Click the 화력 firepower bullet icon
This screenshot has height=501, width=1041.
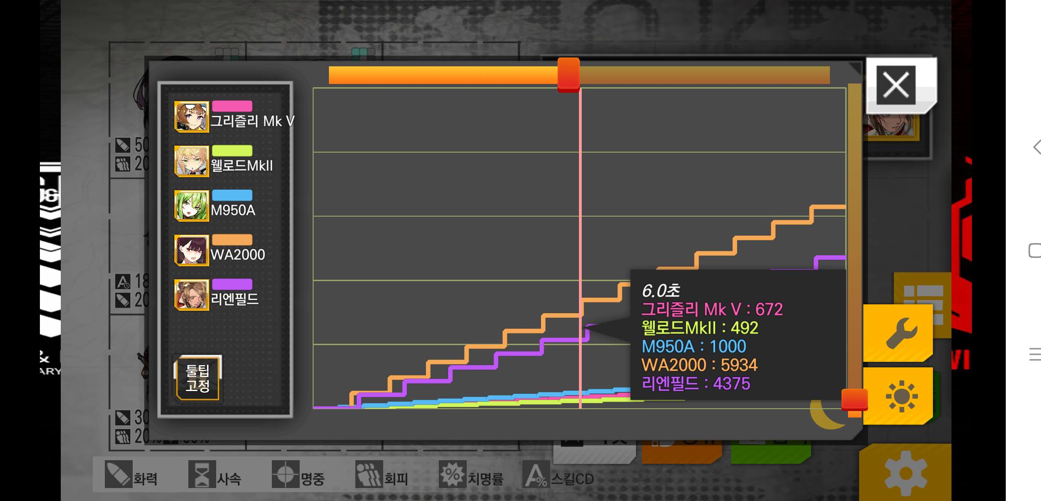pyautogui.click(x=118, y=474)
